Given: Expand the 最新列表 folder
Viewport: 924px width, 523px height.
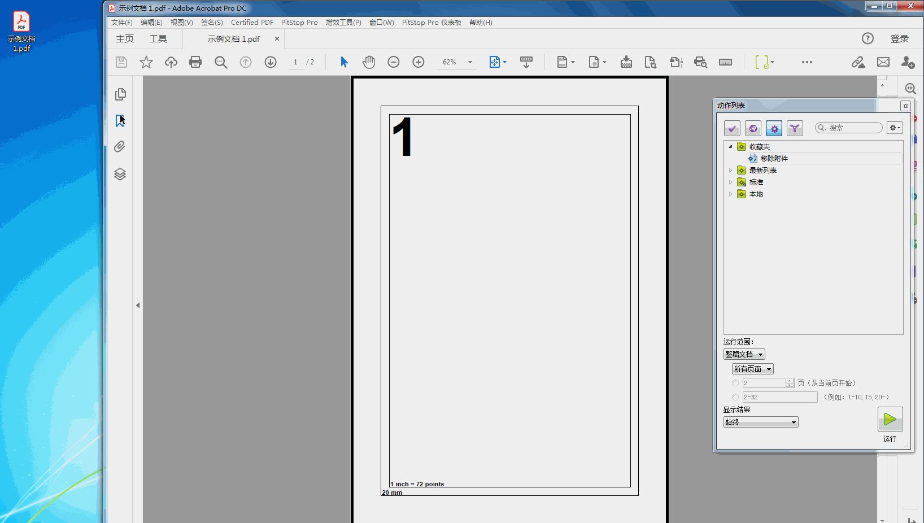Looking at the screenshot, I should tap(730, 170).
